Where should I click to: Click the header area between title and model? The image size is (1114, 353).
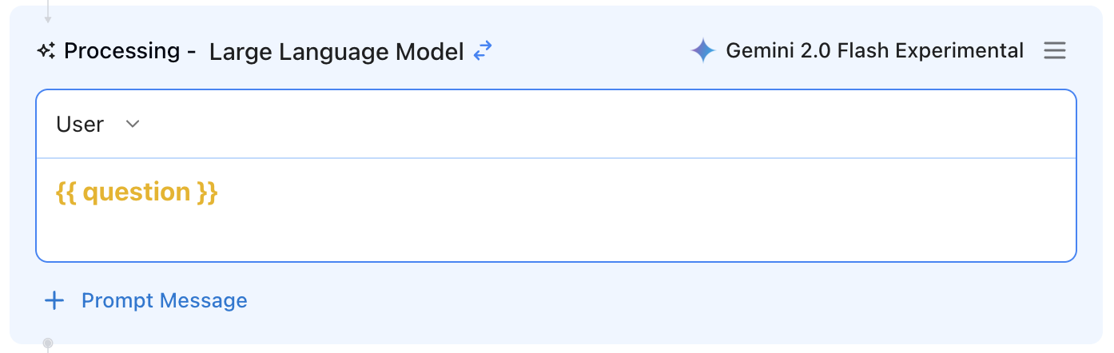(x=591, y=51)
